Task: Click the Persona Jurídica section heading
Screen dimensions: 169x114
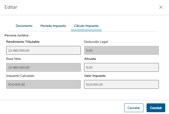Action: 17,35
